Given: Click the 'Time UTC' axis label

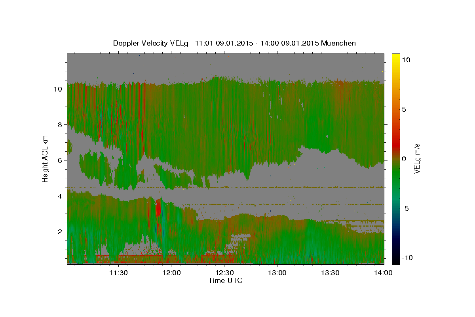Looking at the screenshot, I should (x=225, y=281).
